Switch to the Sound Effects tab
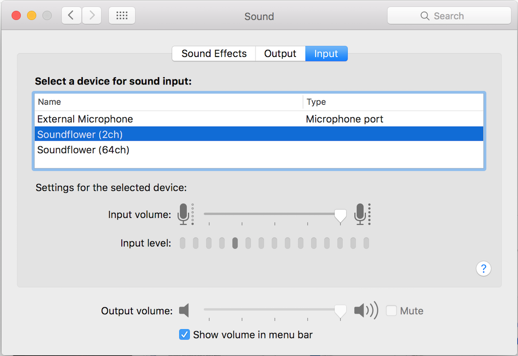Screen dimensions: 518x356 214,54
